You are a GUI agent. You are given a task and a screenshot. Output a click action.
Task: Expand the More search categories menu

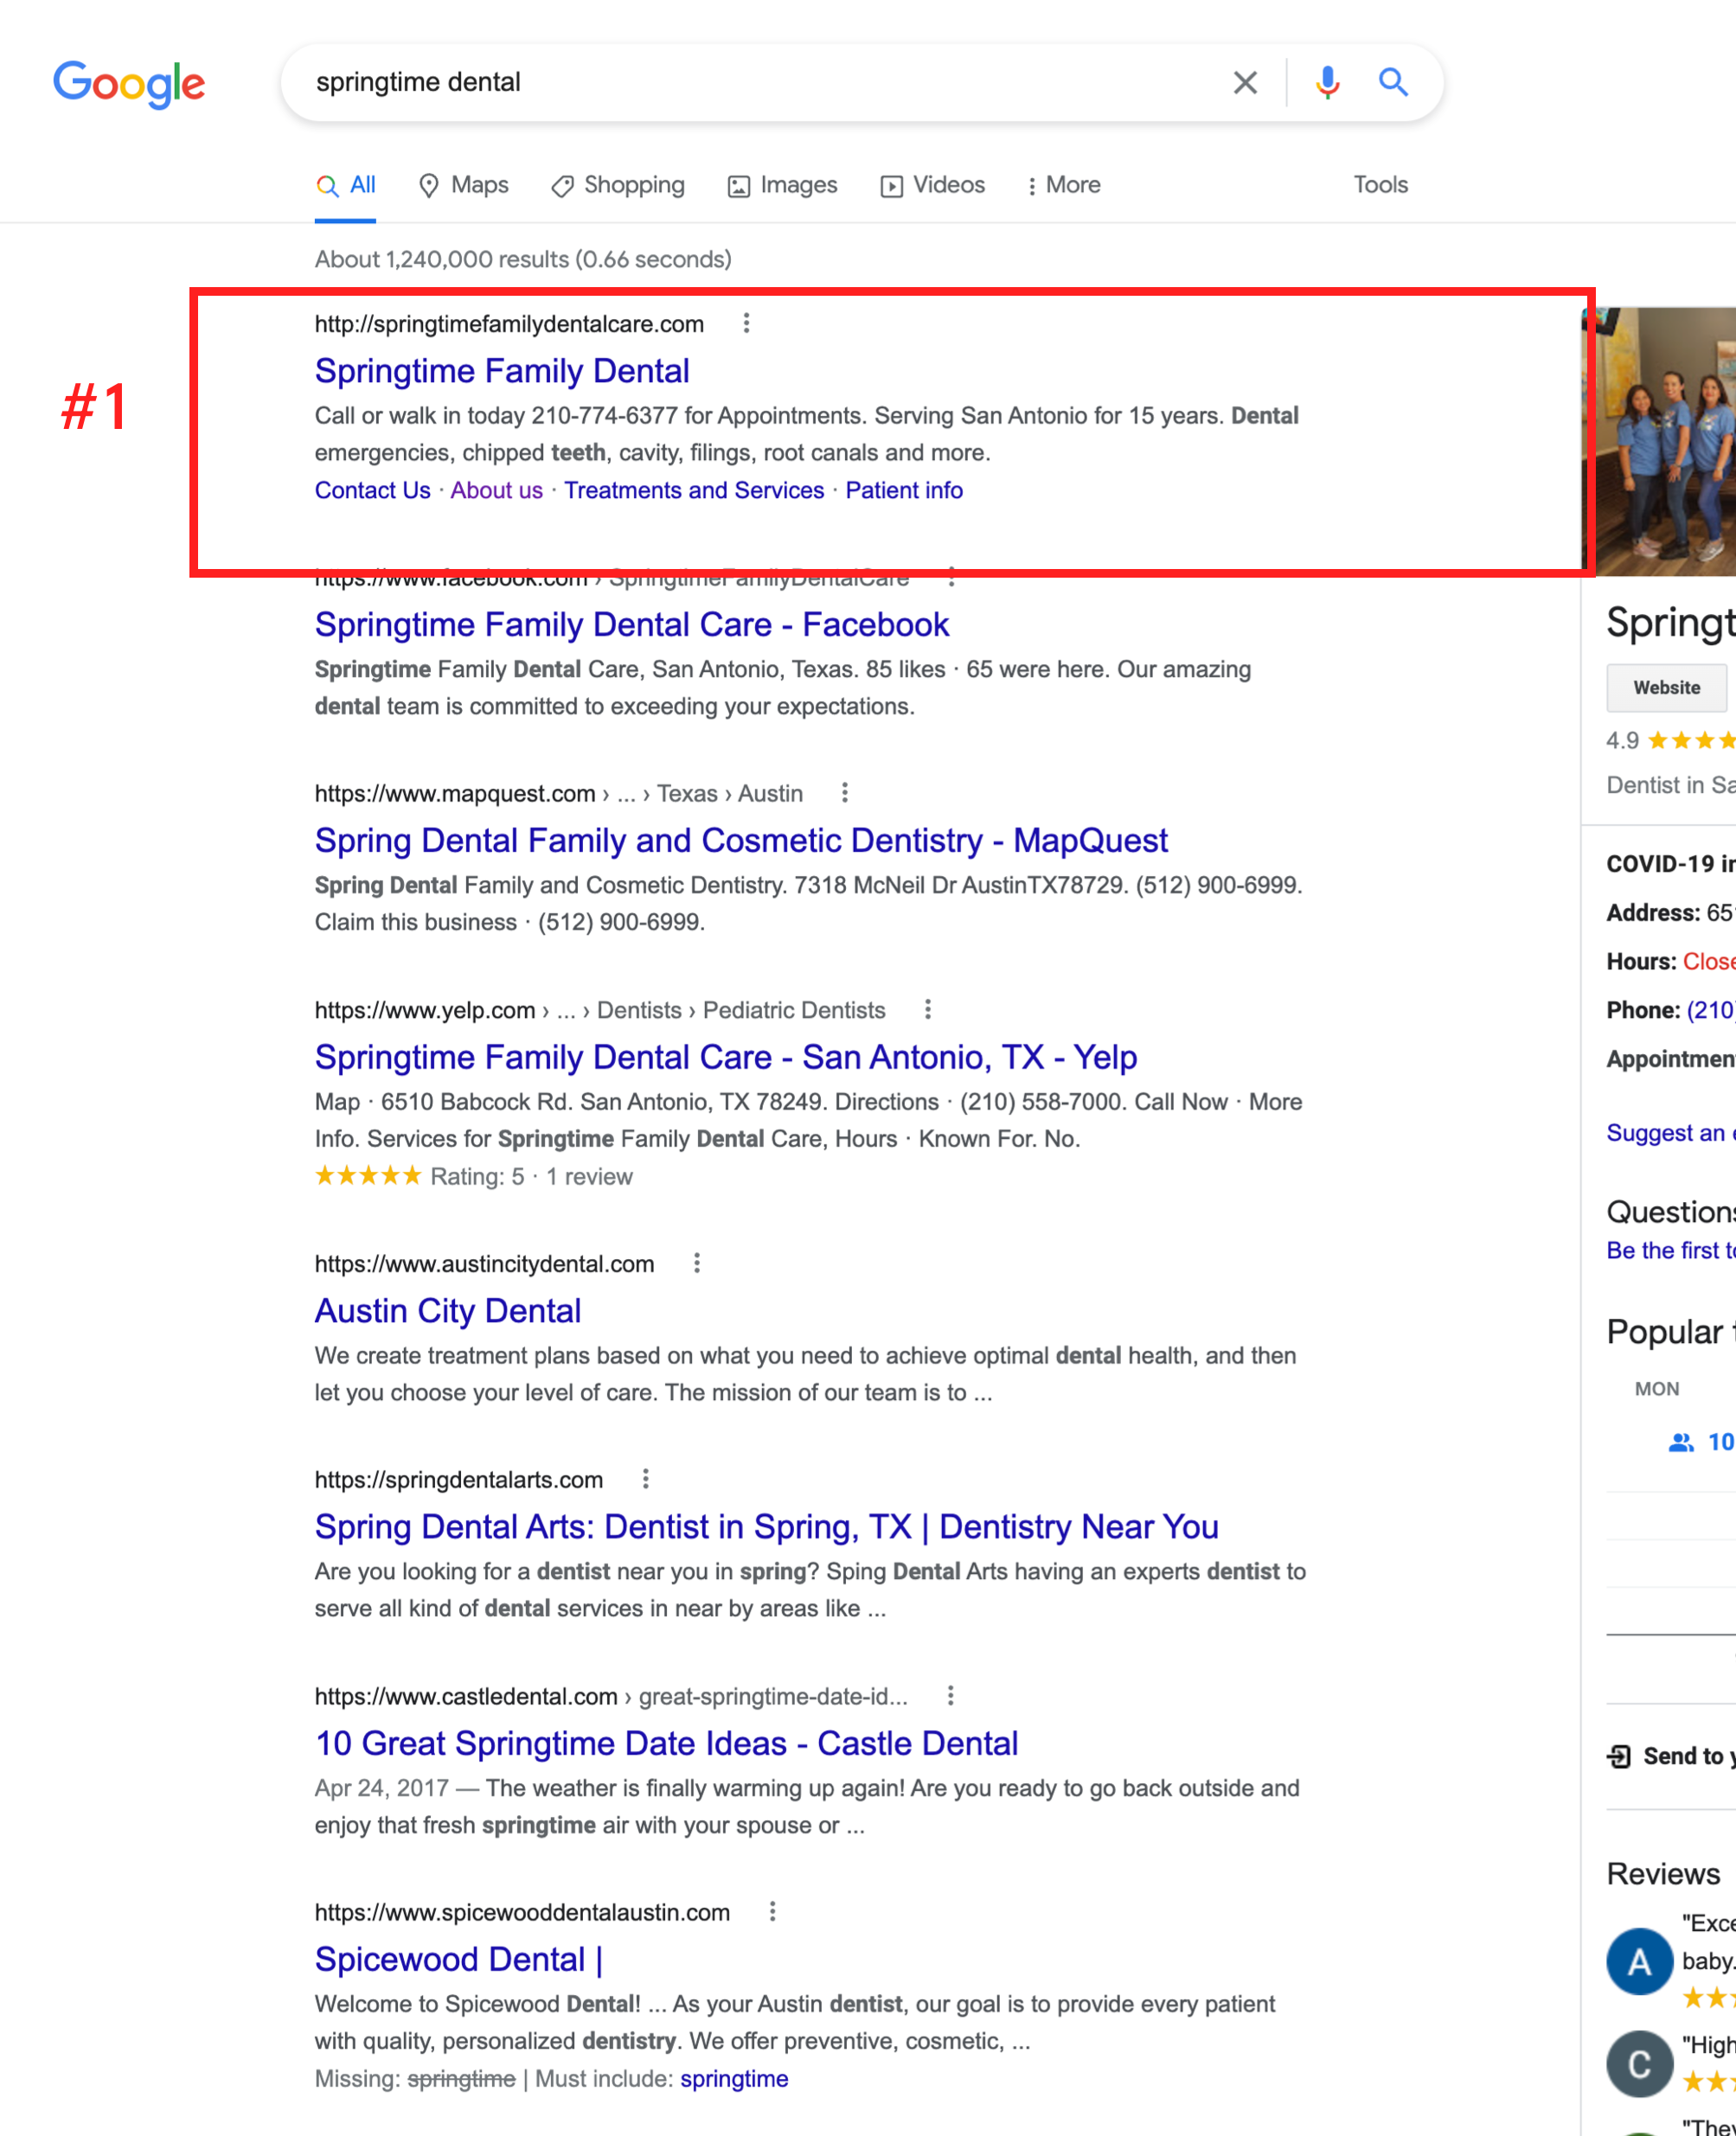click(1063, 185)
